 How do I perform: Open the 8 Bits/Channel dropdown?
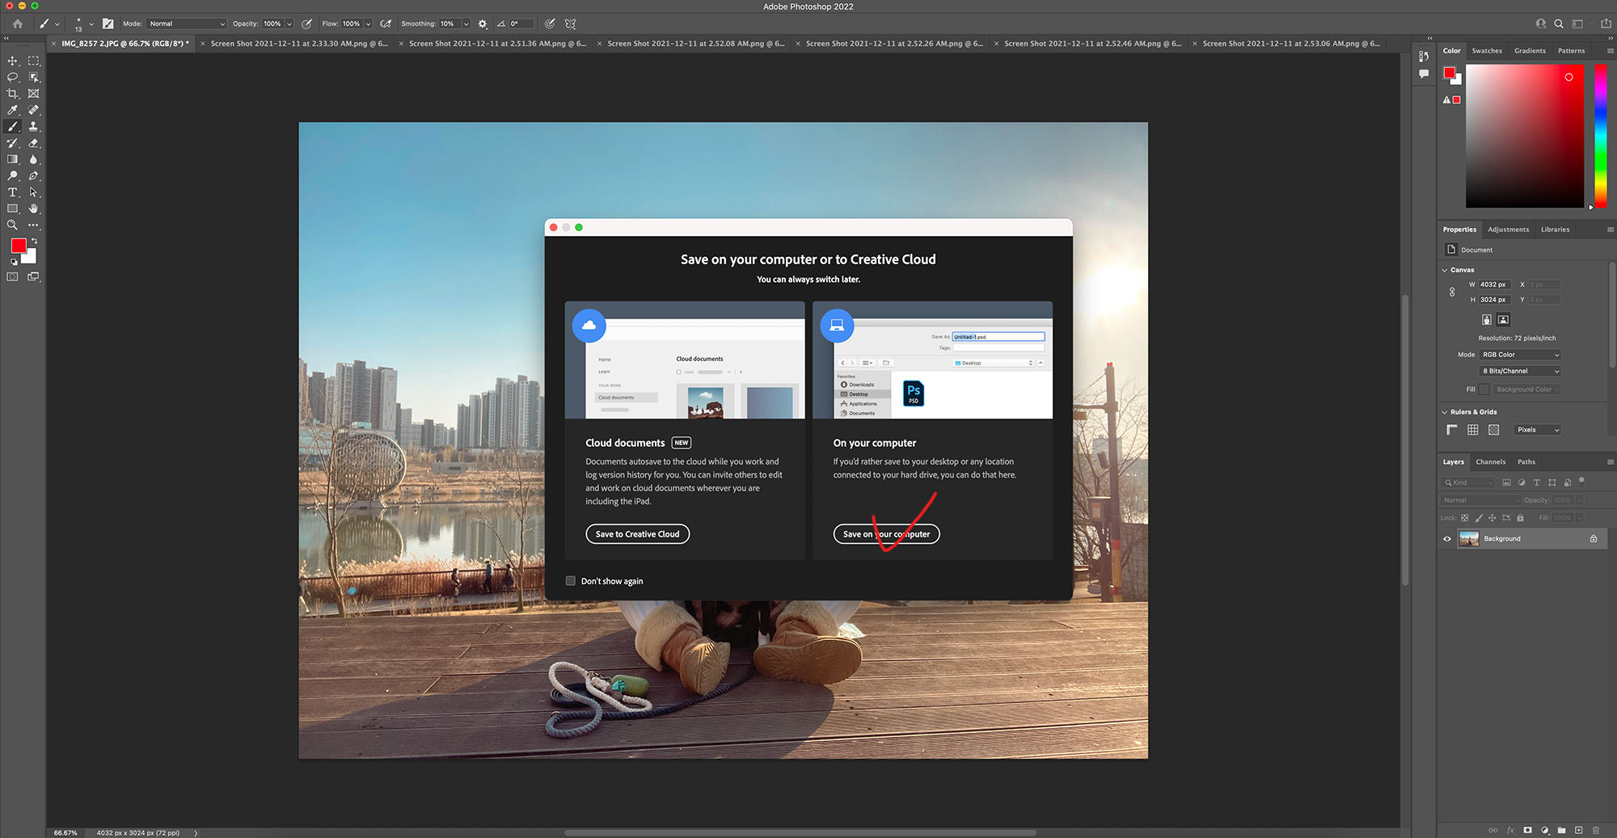tap(1520, 371)
